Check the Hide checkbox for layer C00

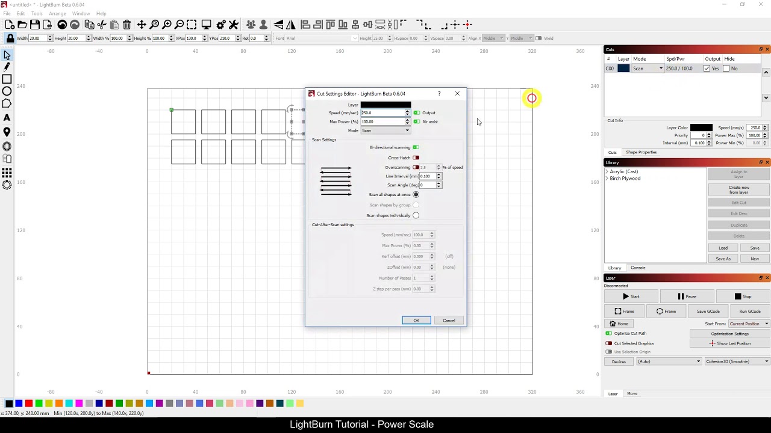pyautogui.click(x=726, y=69)
